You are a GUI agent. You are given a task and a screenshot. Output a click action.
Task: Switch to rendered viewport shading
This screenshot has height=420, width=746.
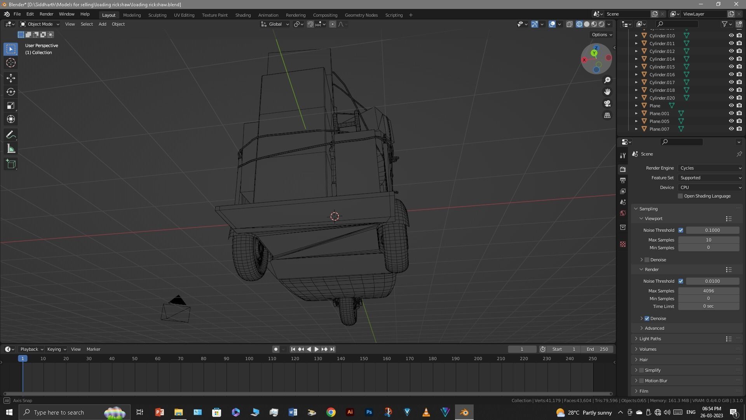pyautogui.click(x=601, y=24)
